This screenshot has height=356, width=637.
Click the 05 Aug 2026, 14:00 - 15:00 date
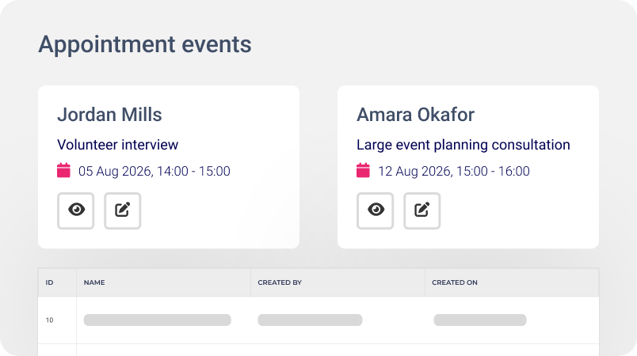click(154, 171)
